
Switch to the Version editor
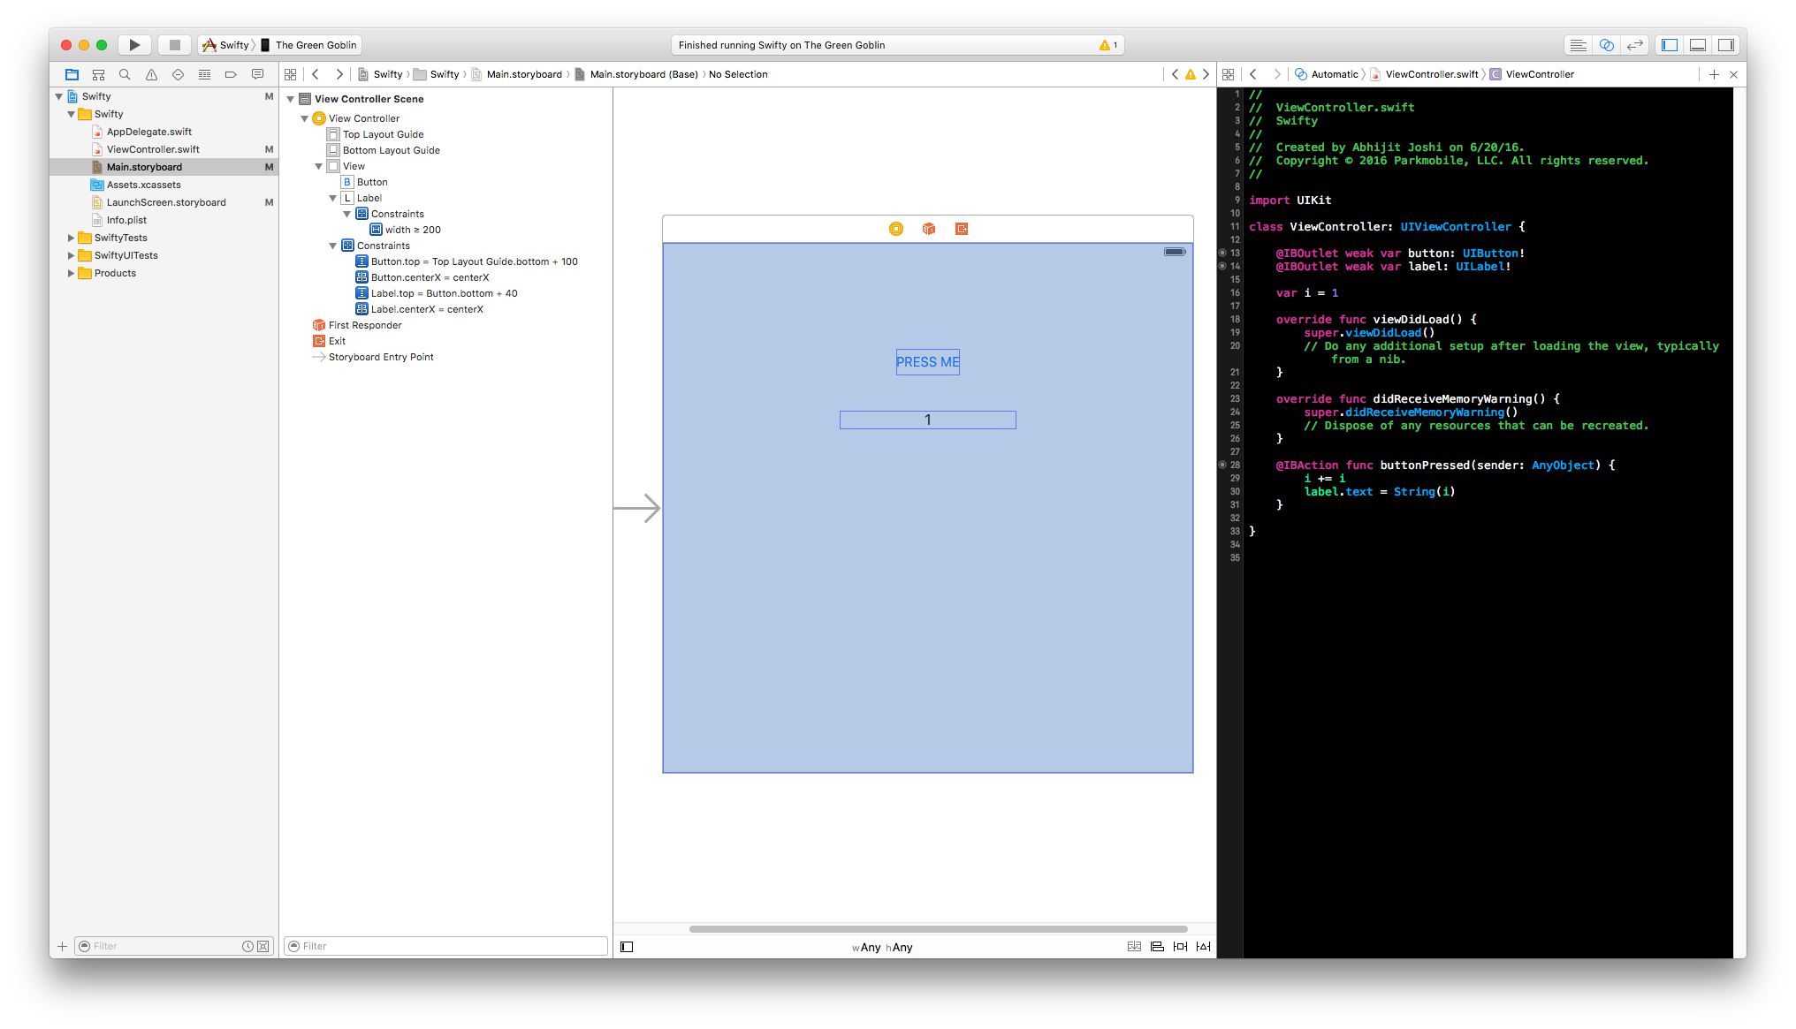click(x=1635, y=45)
